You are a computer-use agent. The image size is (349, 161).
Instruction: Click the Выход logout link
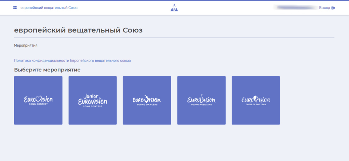coord(325,8)
